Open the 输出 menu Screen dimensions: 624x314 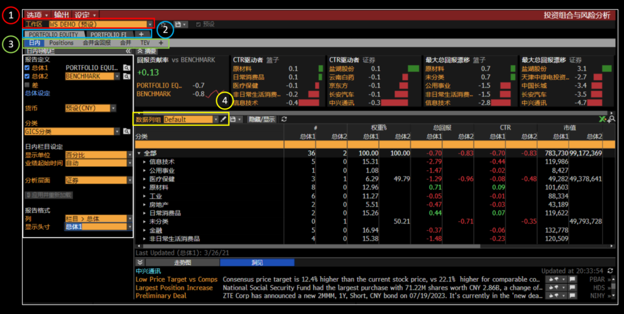(x=62, y=15)
